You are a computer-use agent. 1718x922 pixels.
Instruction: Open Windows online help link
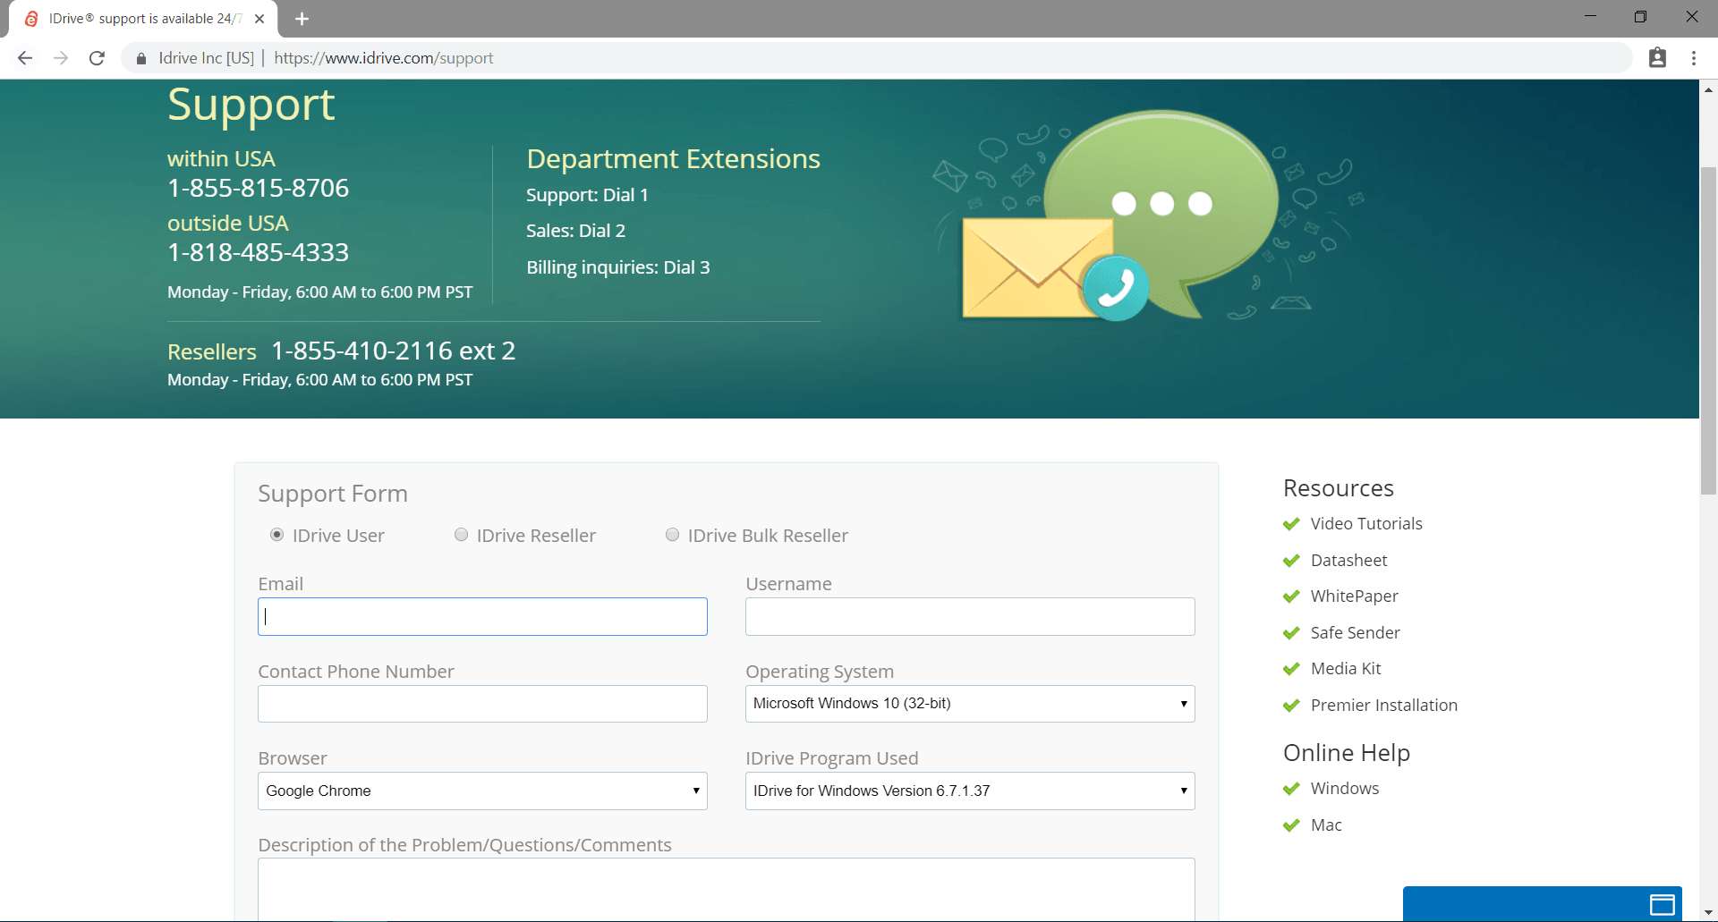(1345, 789)
